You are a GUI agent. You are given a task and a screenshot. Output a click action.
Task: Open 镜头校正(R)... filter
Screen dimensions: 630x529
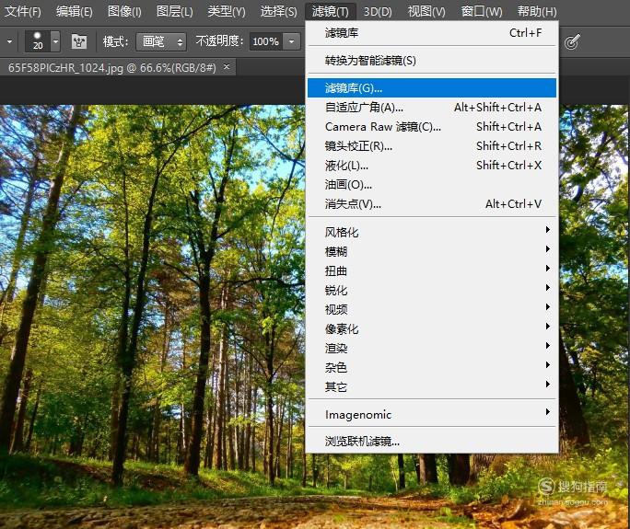(x=432, y=145)
